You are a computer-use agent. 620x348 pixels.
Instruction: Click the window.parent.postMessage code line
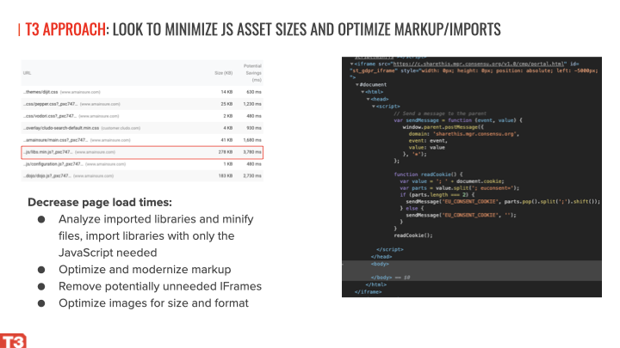pyautogui.click(x=443, y=127)
